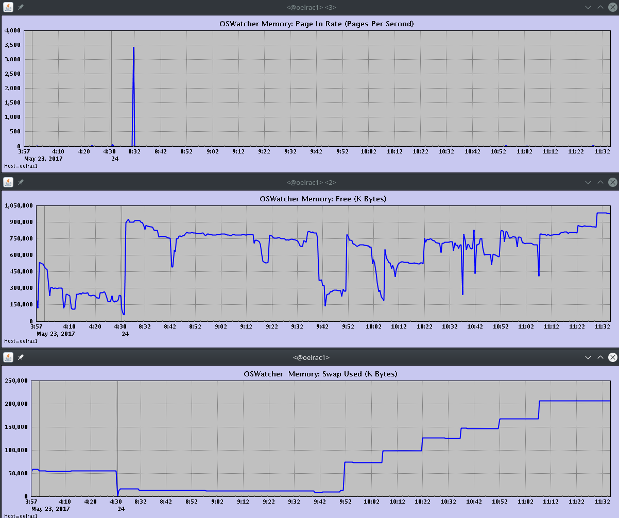Image resolution: width=619 pixels, height=518 pixels.
Task: Click the 450,000 y-axis label in Free chart
Action: coord(21,271)
